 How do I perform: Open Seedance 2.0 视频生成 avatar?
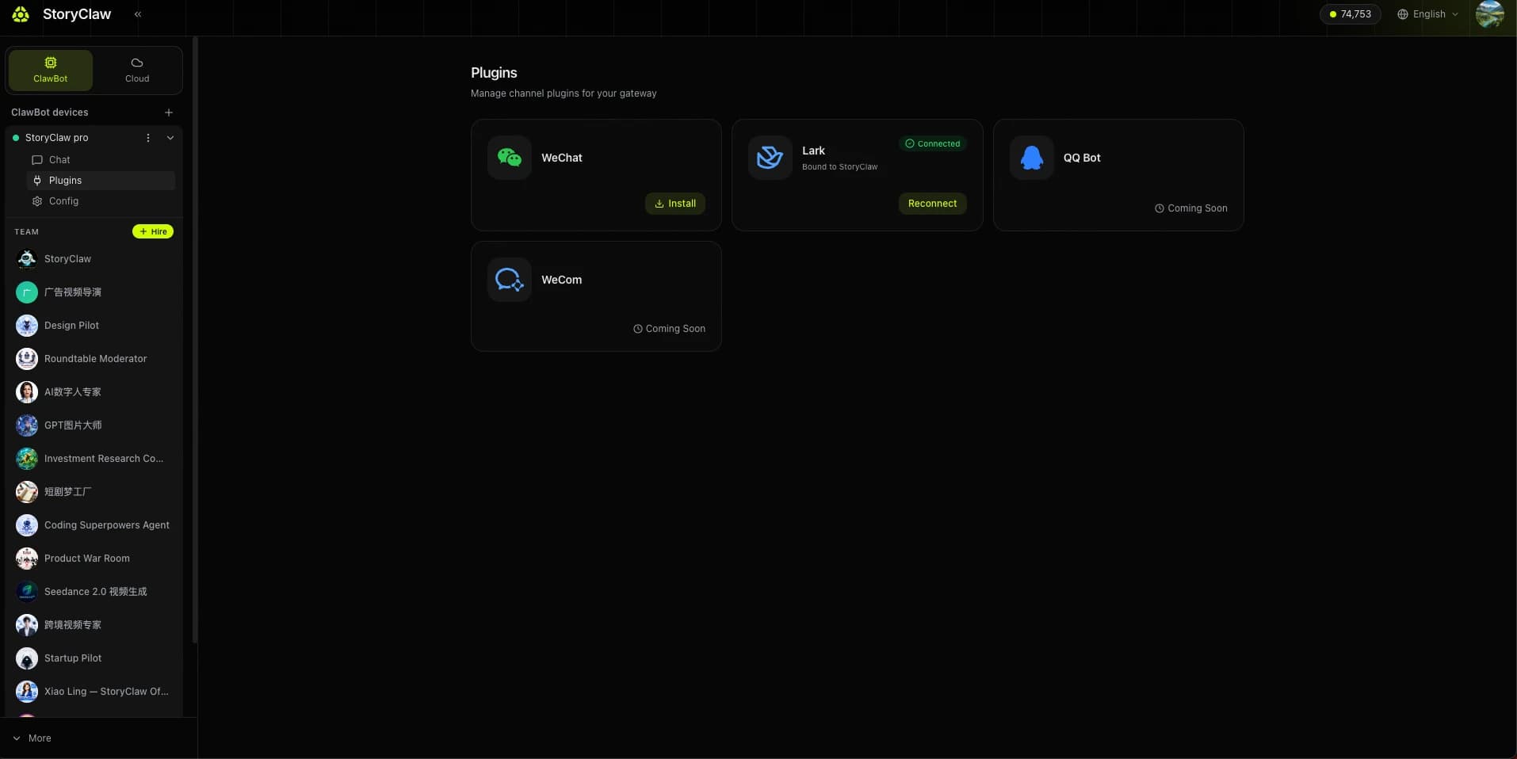27,592
